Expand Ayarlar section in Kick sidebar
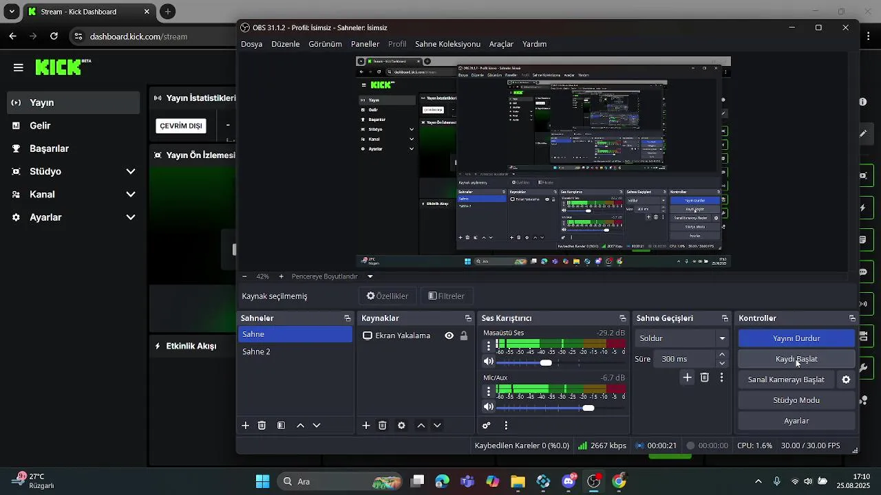The width and height of the screenshot is (881, 495). pos(130,217)
